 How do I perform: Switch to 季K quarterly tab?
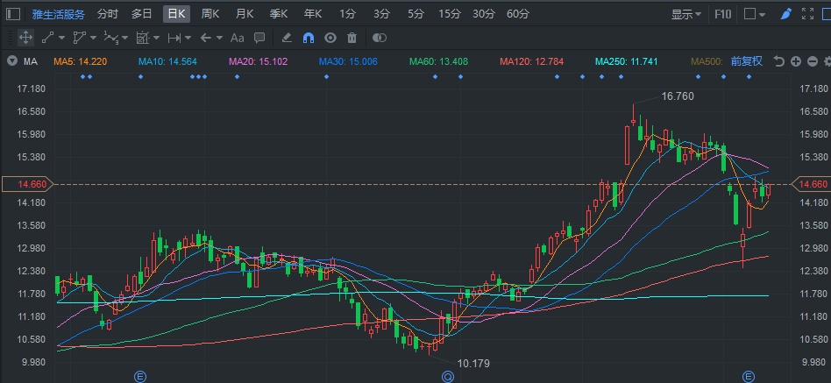279,14
